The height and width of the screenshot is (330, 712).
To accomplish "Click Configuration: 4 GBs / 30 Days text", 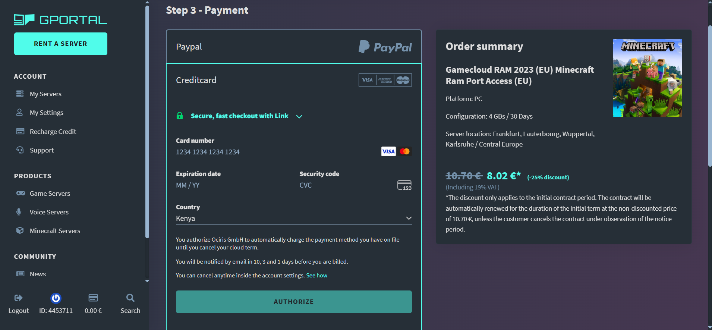I will point(489,116).
